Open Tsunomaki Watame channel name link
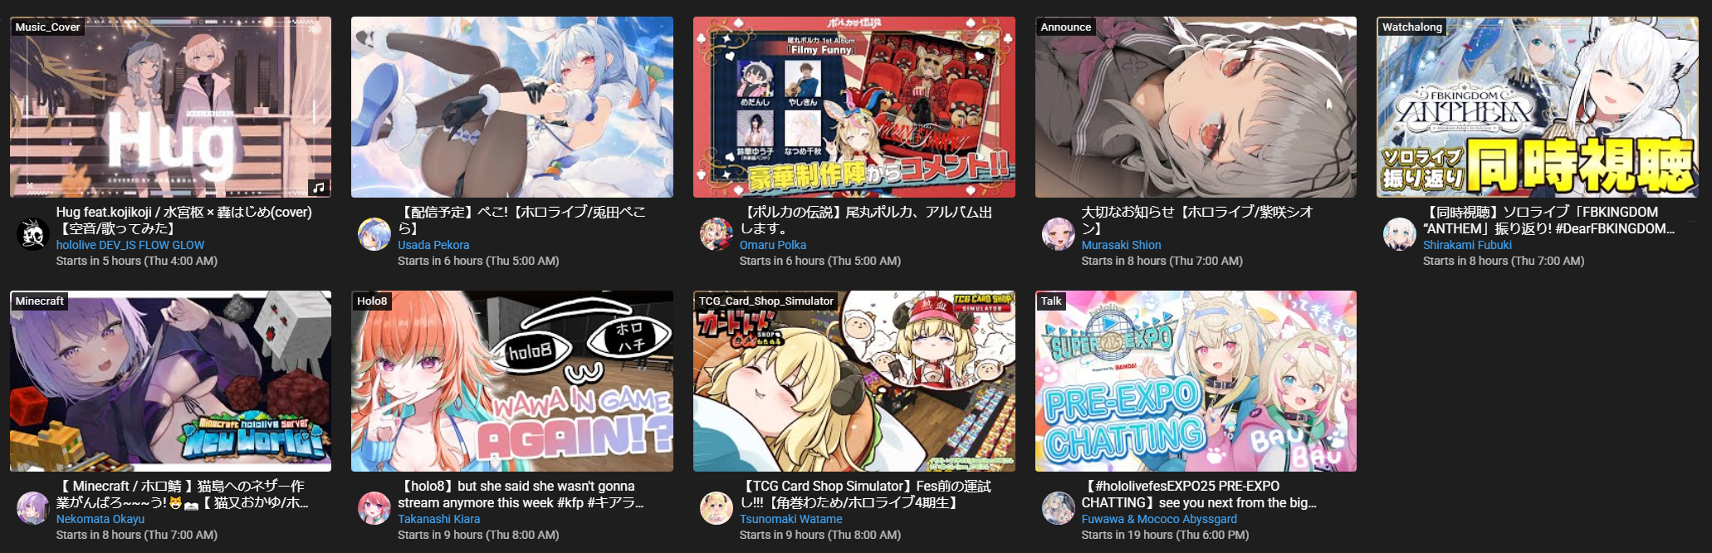The image size is (1712, 553). click(790, 519)
